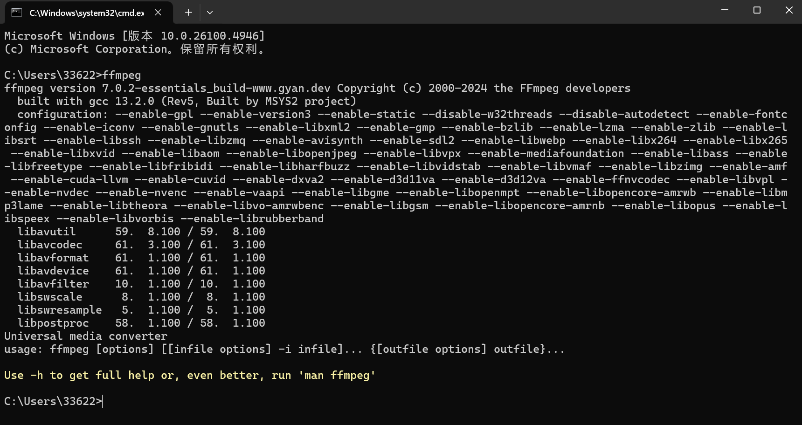Click the empty prompt line at the cursor
The image size is (802, 425).
pos(103,402)
